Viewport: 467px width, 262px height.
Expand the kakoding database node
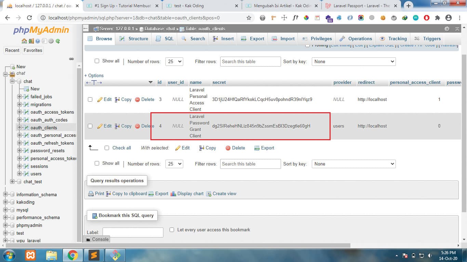click(5, 202)
